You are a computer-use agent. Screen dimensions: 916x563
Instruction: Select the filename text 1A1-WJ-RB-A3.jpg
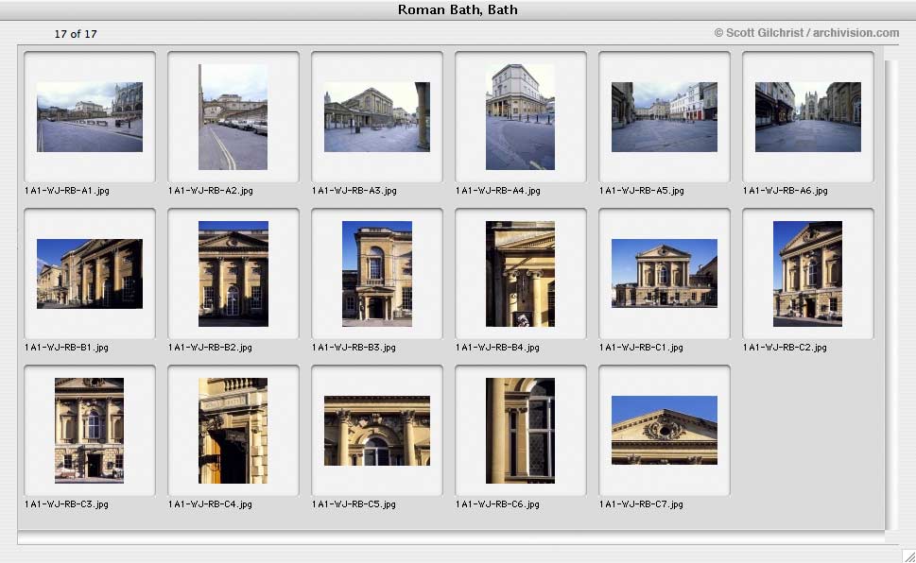[x=354, y=191]
